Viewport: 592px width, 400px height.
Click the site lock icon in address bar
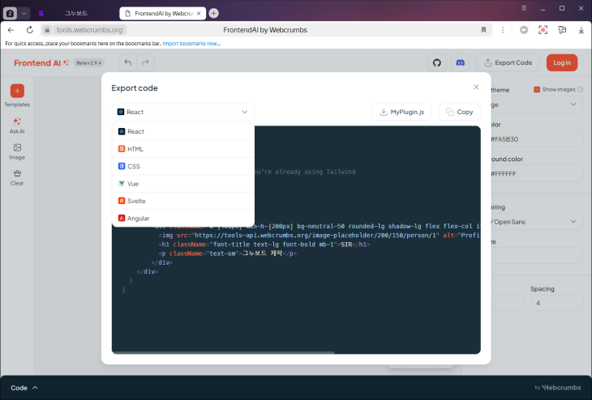click(x=47, y=30)
